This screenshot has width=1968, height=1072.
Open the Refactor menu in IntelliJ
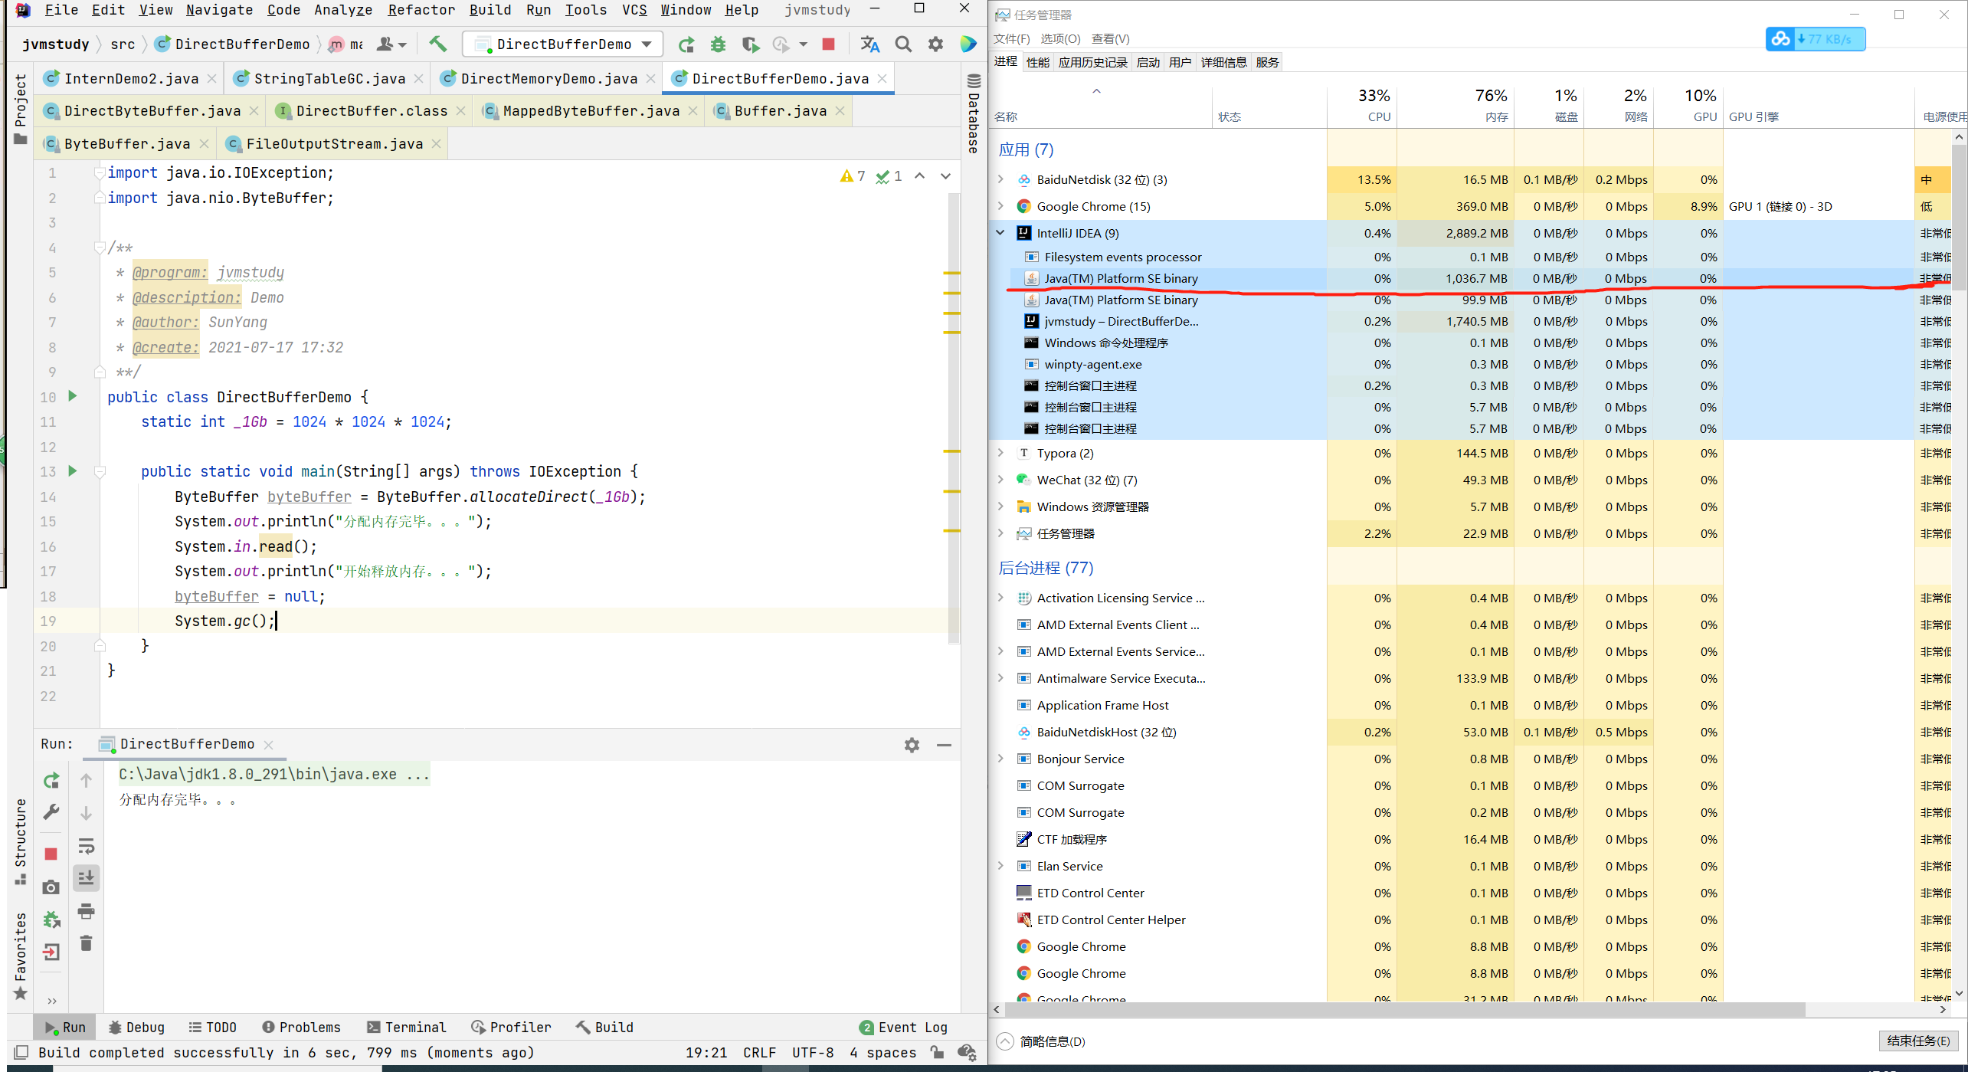coord(421,10)
